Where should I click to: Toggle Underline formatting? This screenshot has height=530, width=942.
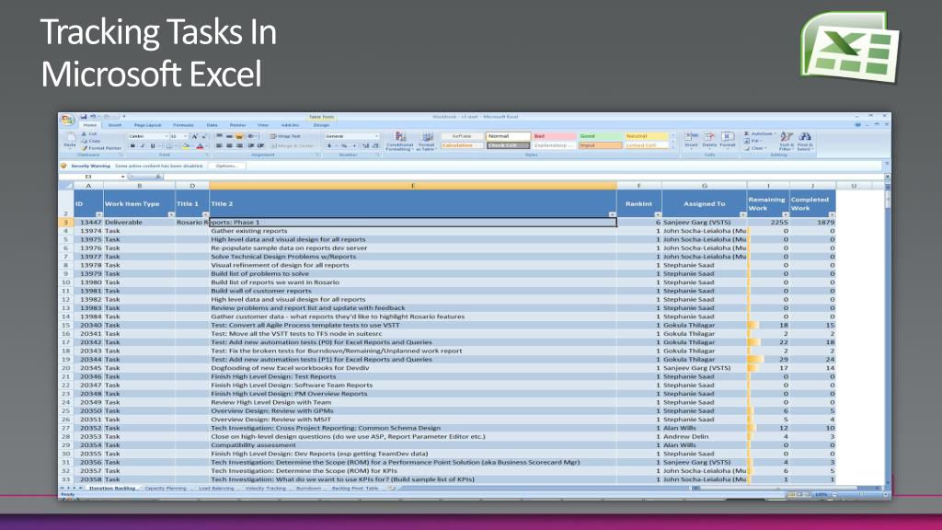[153, 146]
